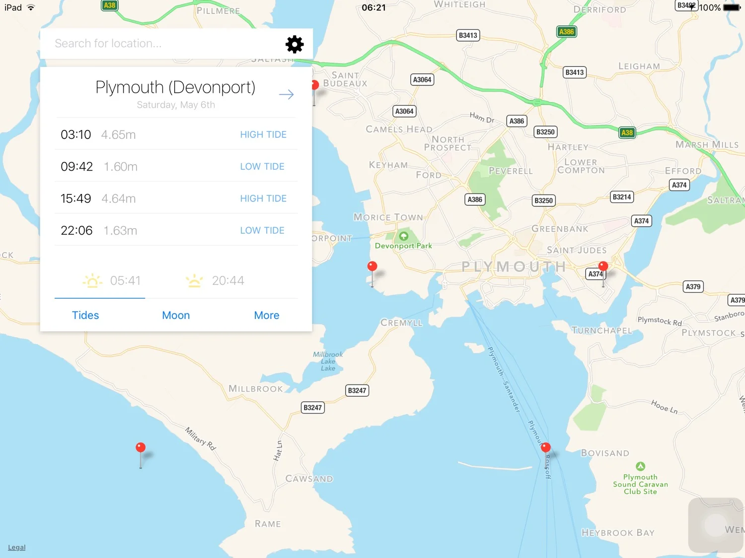Tap the Rame map label

click(268, 524)
